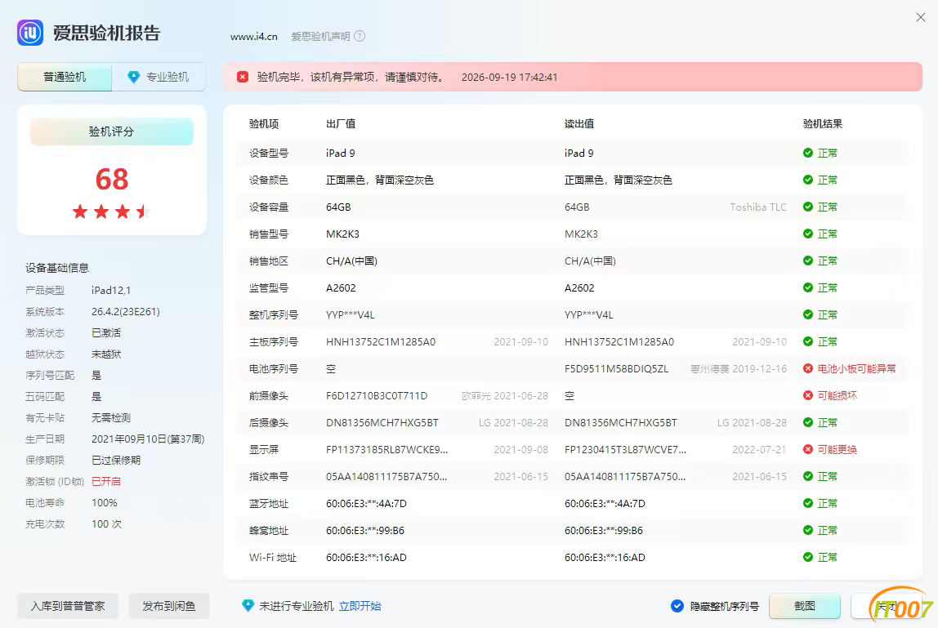Image resolution: width=938 pixels, height=628 pixels.
Task: Open the 爱思验机声明 help question-mark icon
Action: tap(360, 36)
